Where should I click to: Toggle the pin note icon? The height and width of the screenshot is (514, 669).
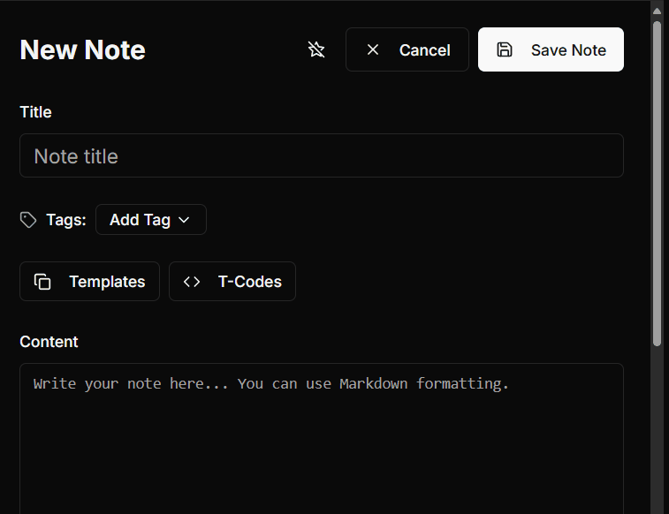pos(316,49)
